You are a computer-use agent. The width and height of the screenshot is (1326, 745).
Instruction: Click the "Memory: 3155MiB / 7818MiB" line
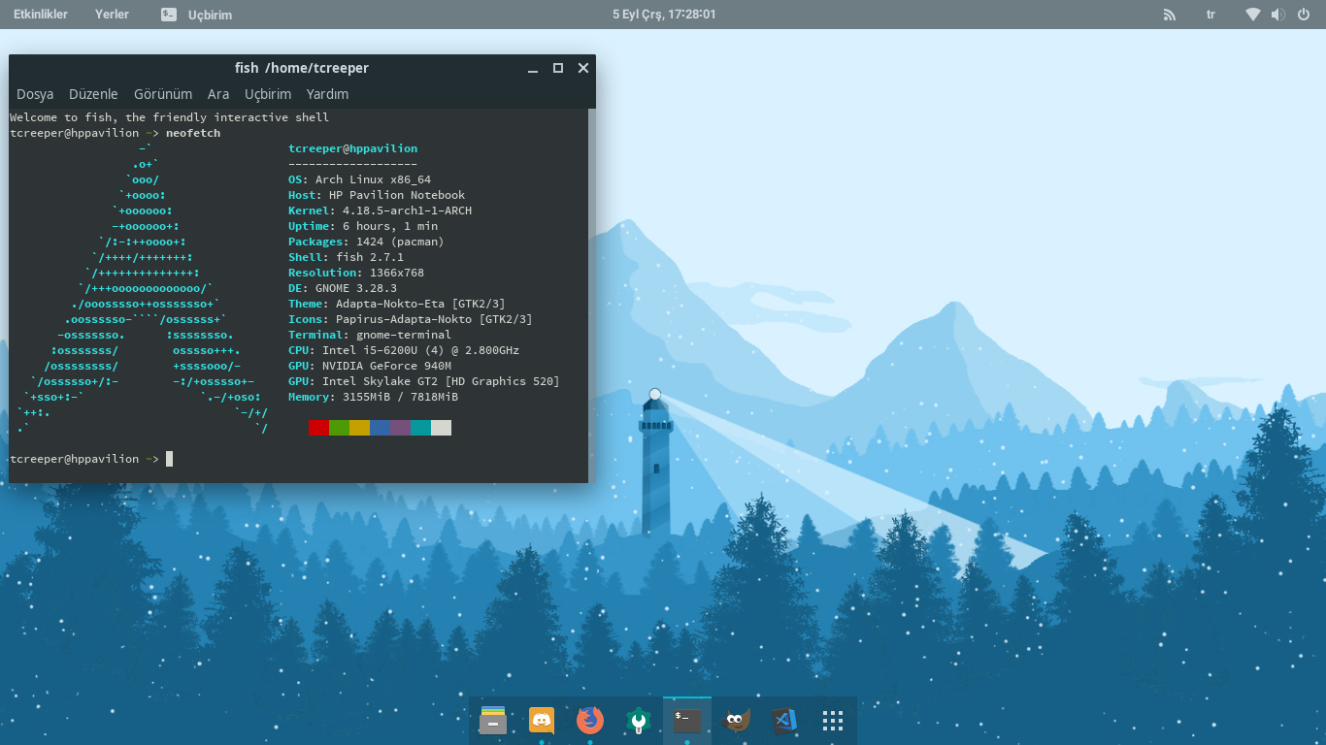[373, 397]
